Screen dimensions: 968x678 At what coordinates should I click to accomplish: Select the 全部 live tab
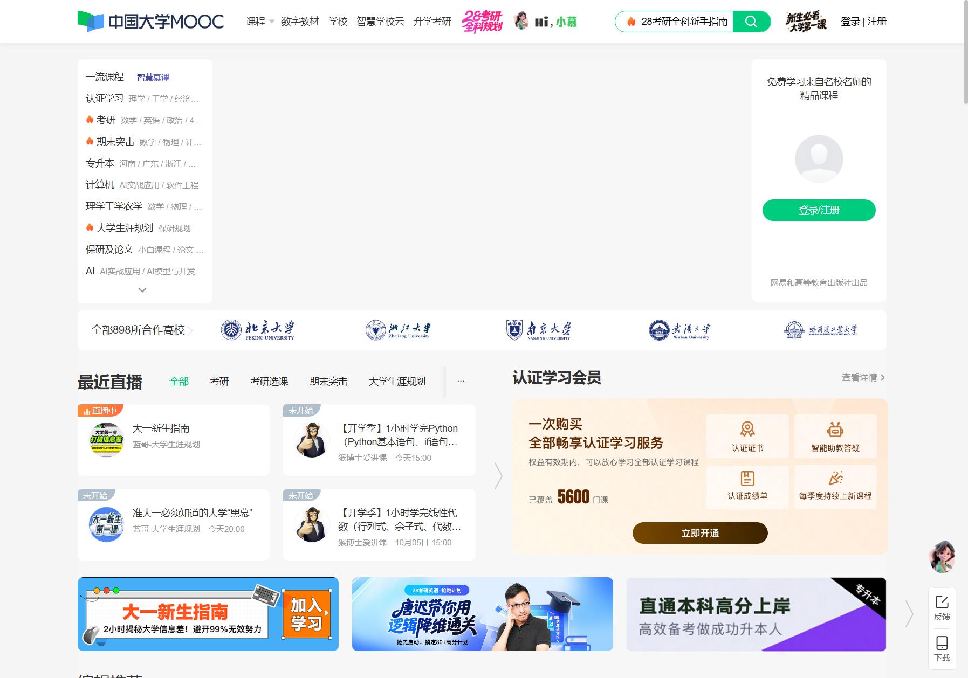(179, 382)
